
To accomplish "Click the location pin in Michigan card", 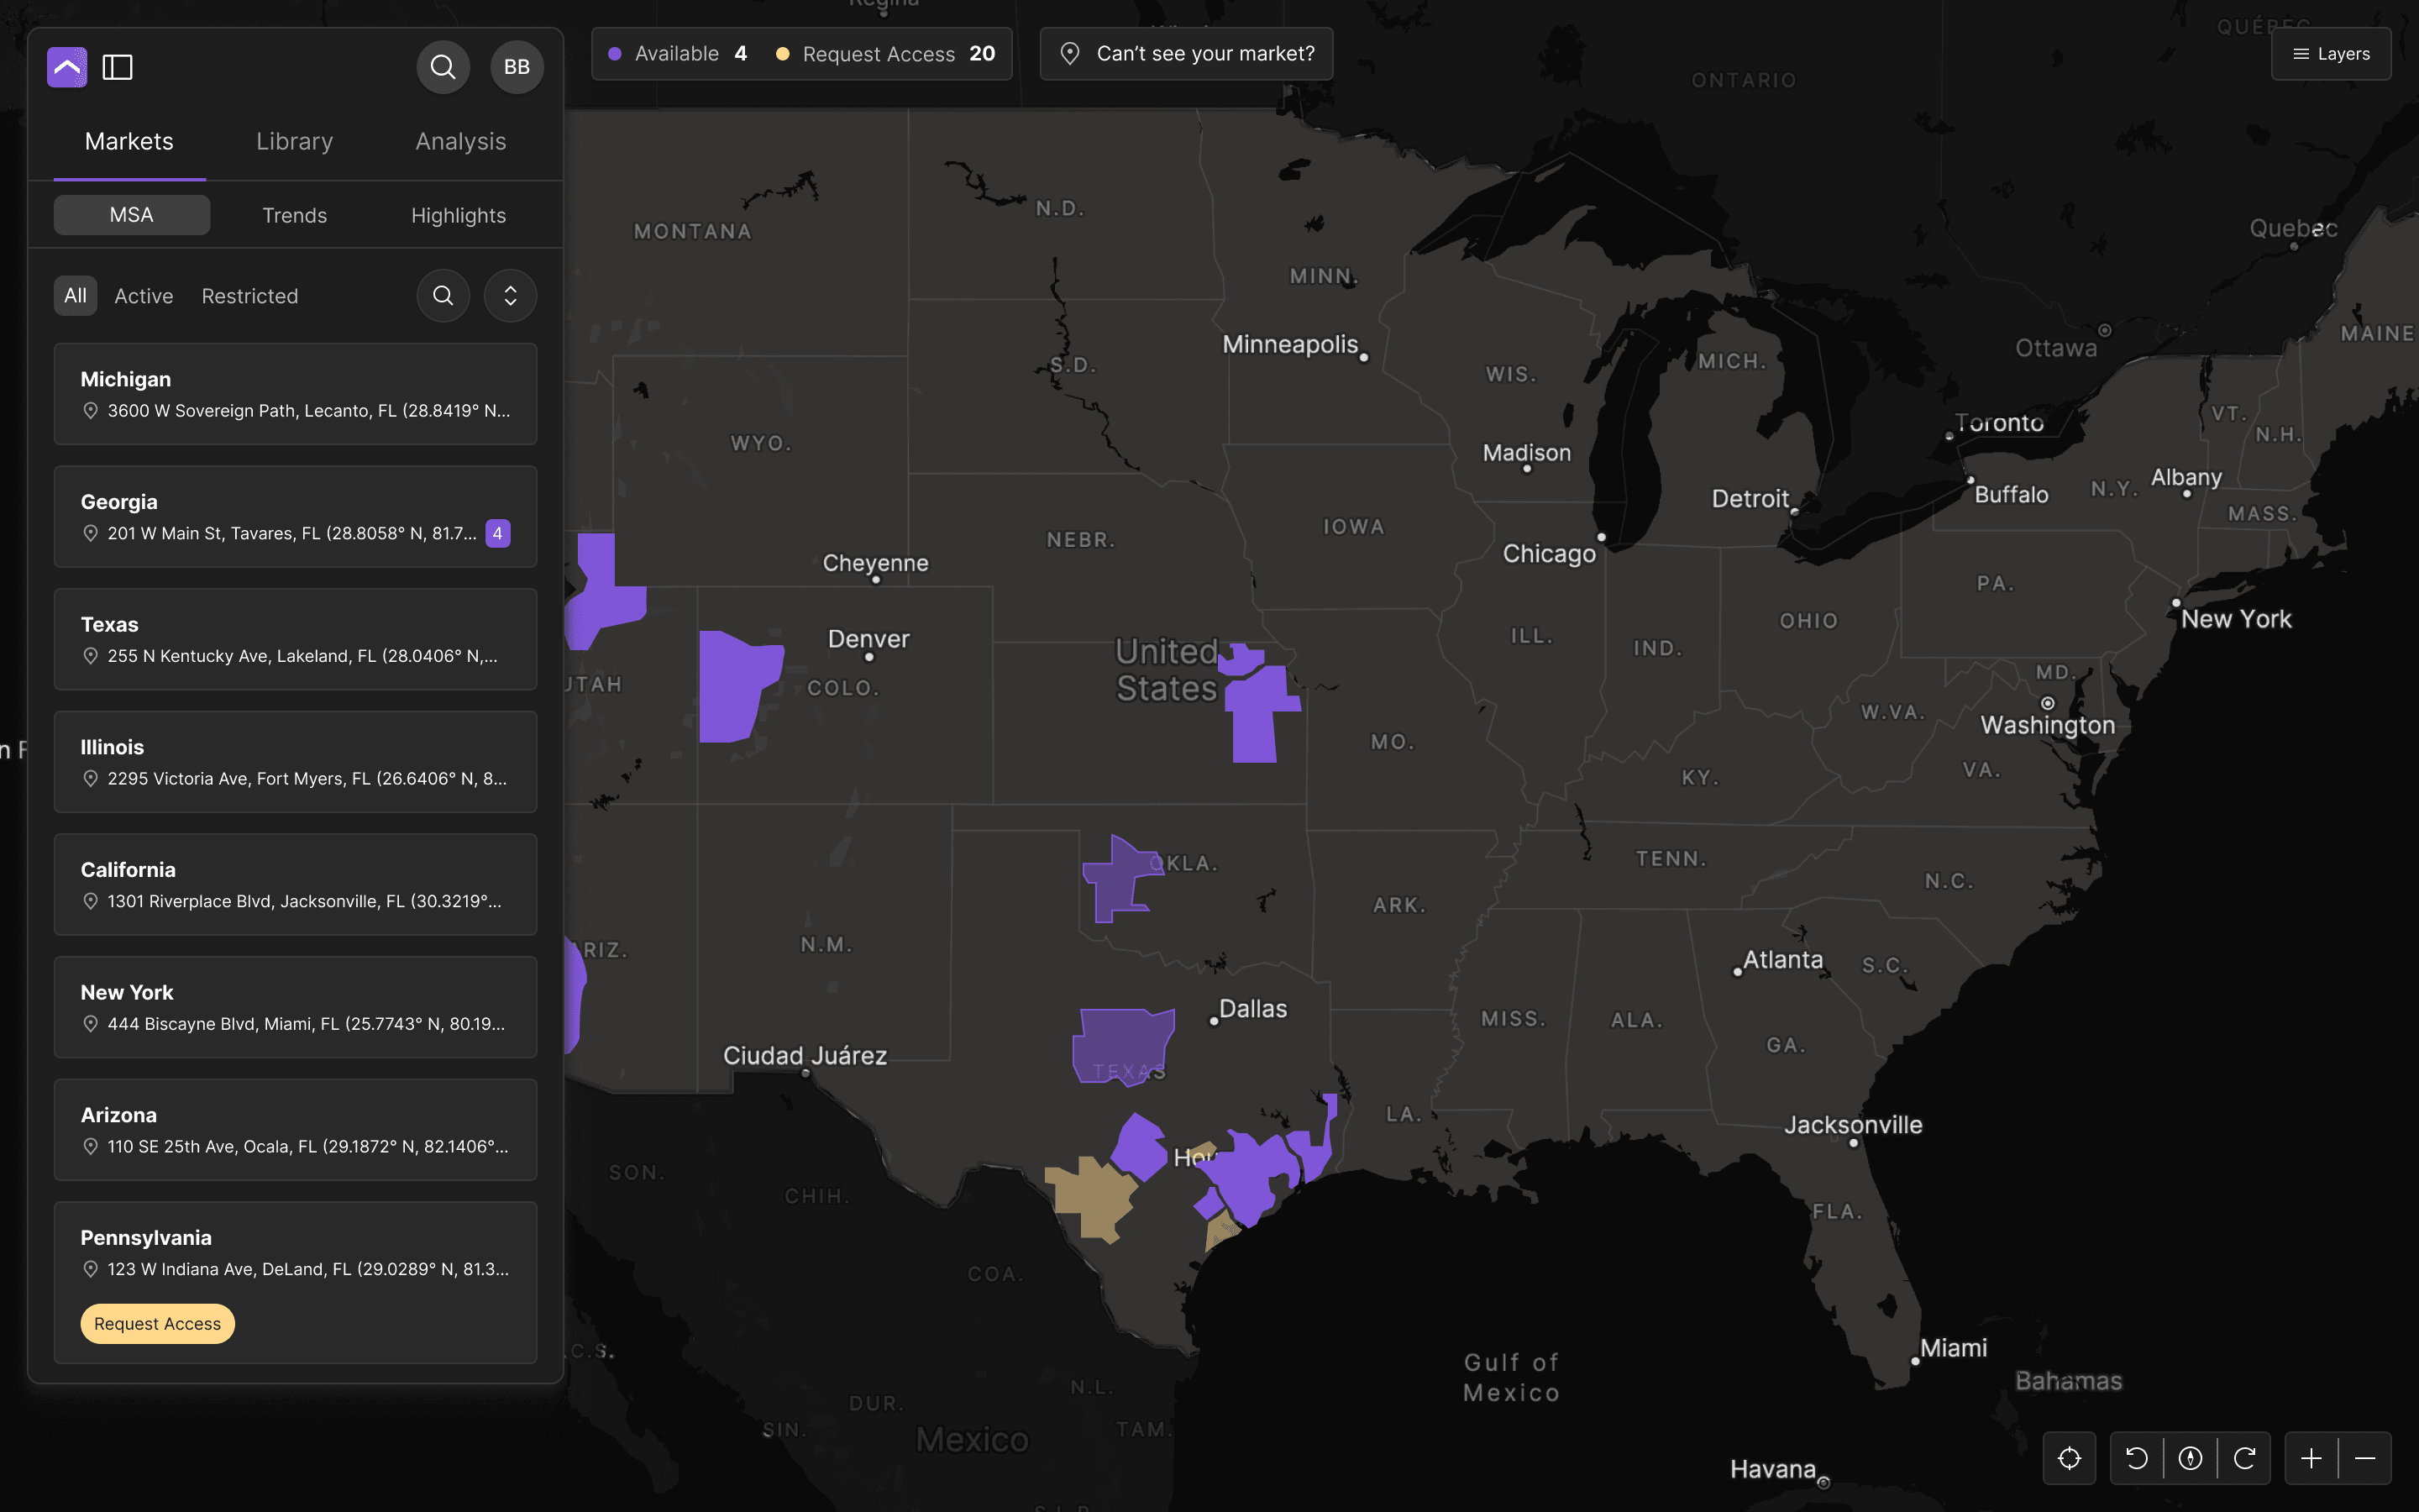I will pyautogui.click(x=90, y=411).
